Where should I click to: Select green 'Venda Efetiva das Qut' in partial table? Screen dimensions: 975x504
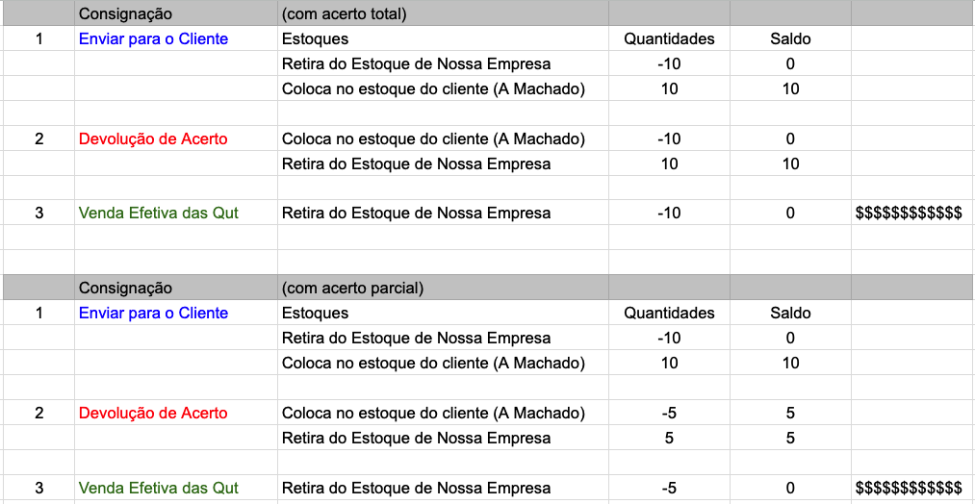(x=176, y=488)
